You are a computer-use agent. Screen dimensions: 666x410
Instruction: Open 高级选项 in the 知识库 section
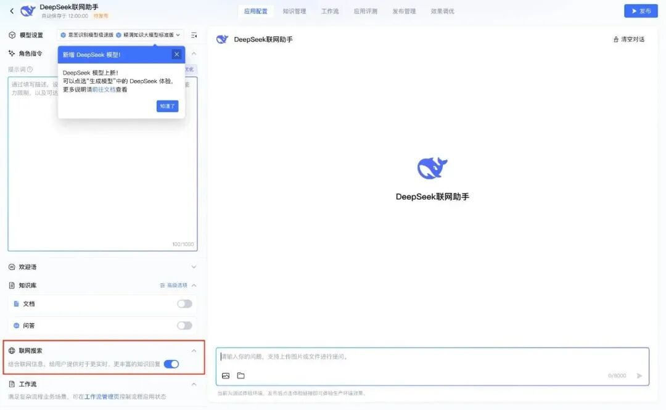pyautogui.click(x=174, y=285)
